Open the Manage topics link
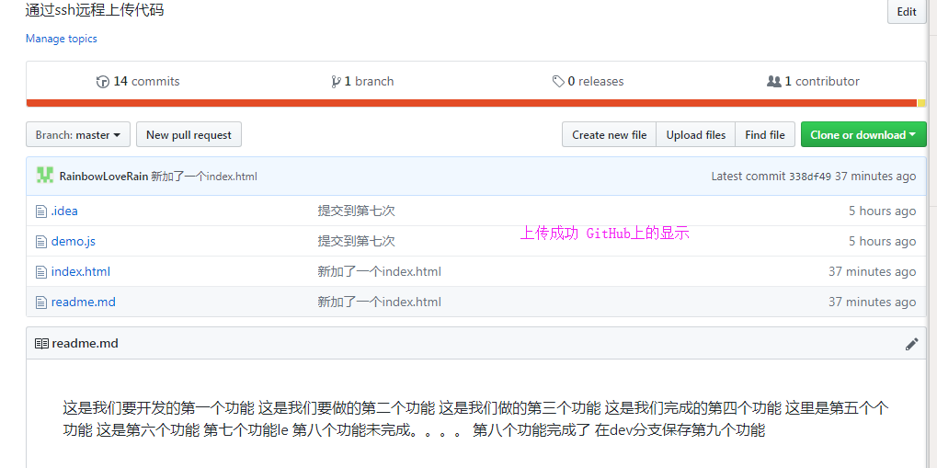937x468 pixels. pos(61,39)
